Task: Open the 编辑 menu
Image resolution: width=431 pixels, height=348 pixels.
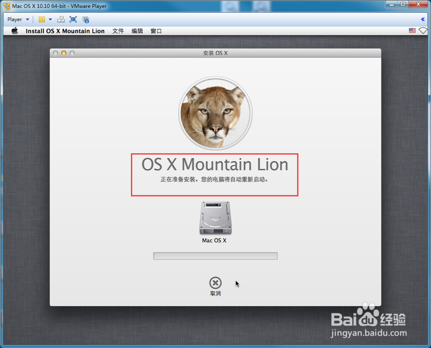Action: tap(137, 31)
